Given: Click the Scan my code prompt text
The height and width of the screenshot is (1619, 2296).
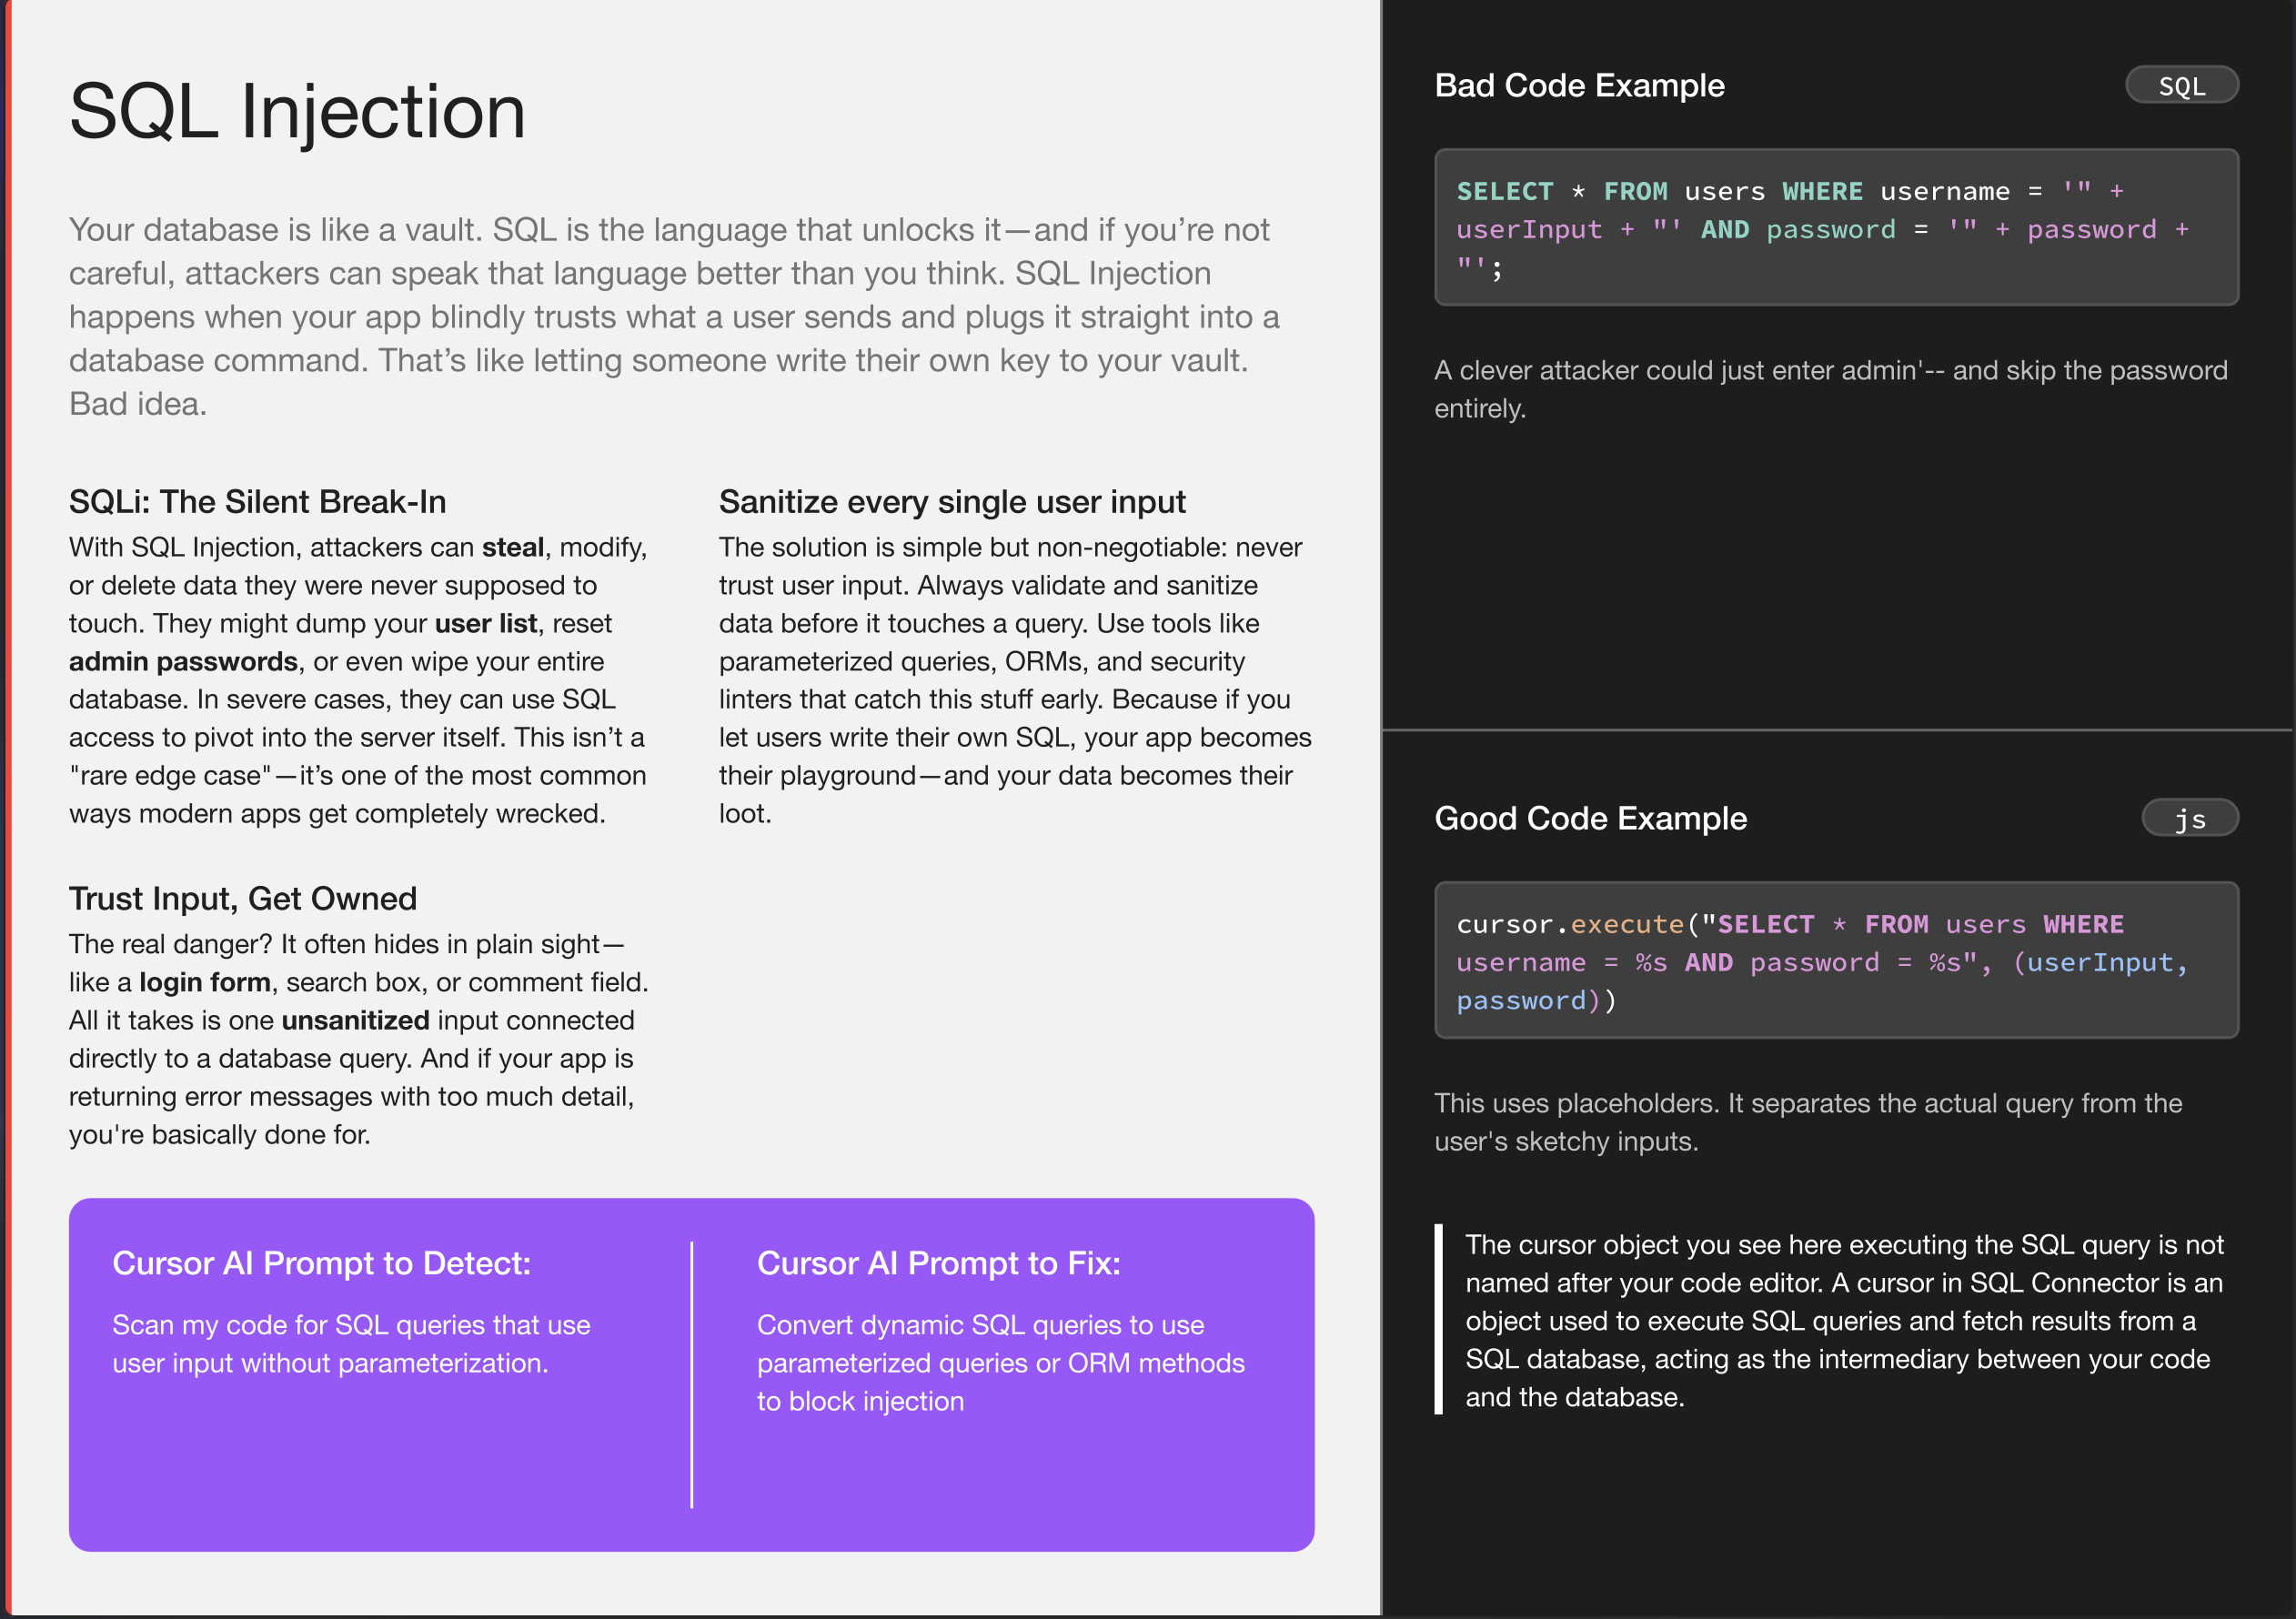Looking at the screenshot, I should pos(351,1344).
